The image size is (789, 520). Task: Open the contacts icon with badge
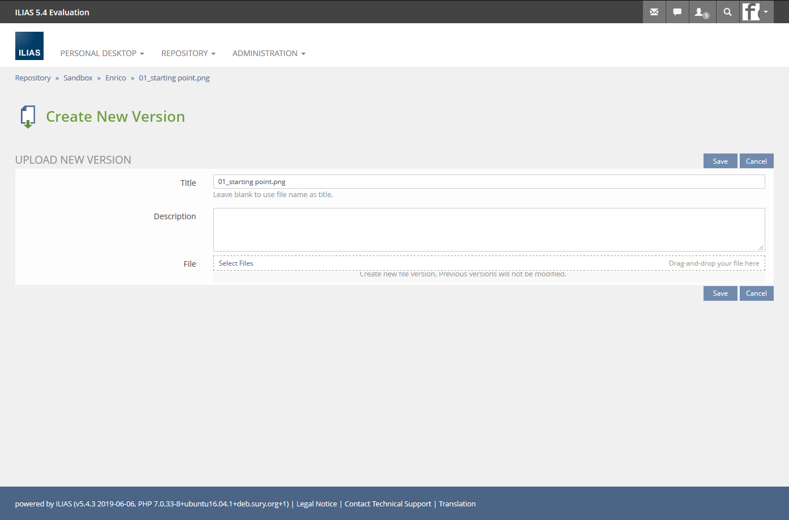pos(701,12)
